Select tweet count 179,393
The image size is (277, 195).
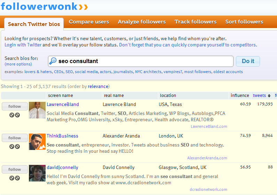coord(265,104)
